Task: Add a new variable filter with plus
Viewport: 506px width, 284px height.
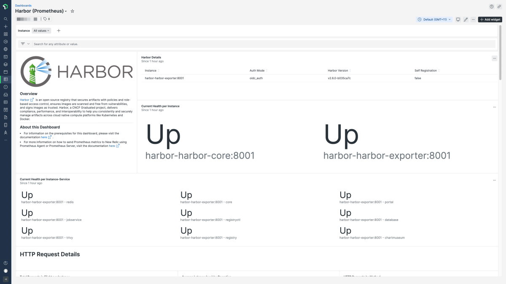Action: point(59,31)
